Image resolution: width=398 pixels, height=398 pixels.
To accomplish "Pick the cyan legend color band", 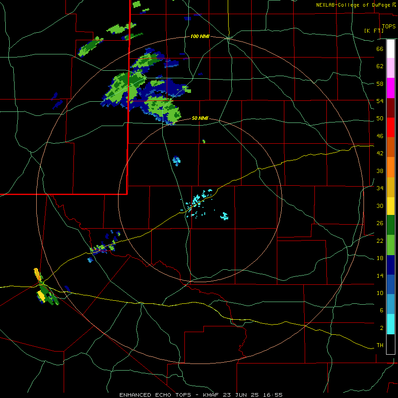I will click(x=390, y=324).
